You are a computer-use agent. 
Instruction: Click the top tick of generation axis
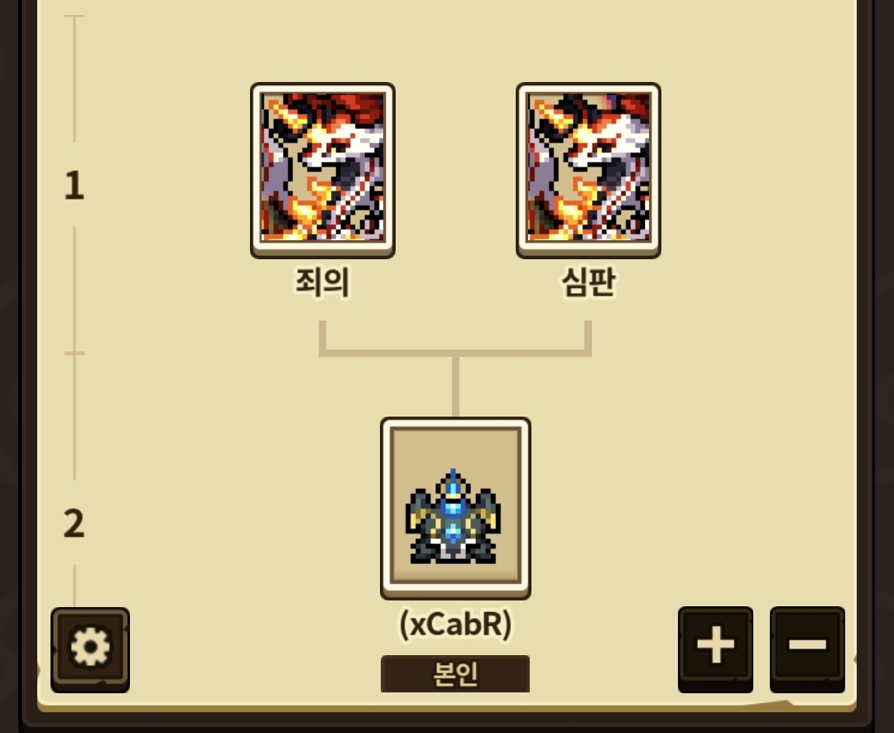click(74, 16)
